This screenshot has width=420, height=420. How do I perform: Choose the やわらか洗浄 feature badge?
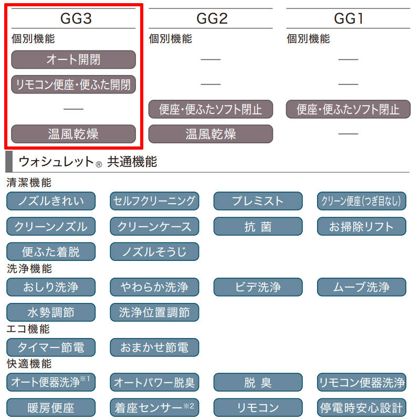tap(154, 287)
